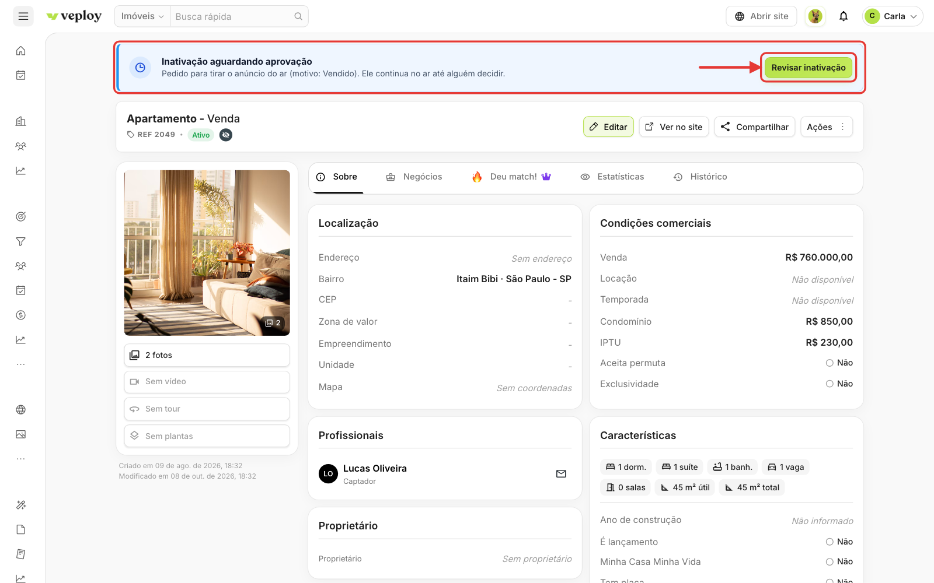
Task: Open the Ações menu
Action: click(827, 127)
